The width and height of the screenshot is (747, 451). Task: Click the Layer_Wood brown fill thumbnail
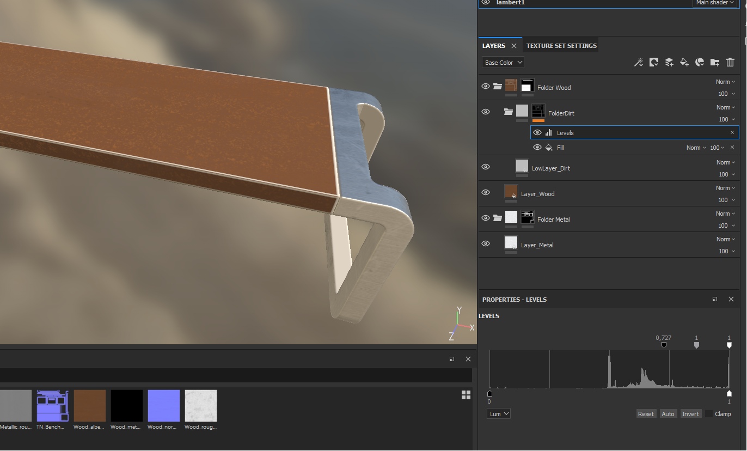tap(511, 192)
